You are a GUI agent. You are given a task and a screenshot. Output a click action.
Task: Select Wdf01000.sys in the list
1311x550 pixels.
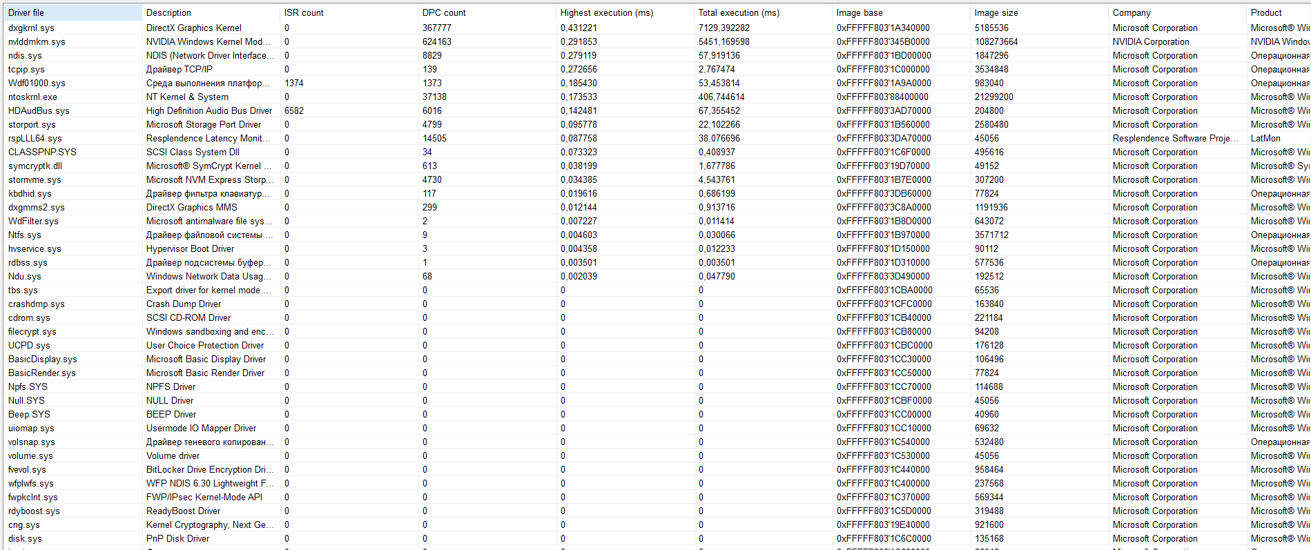(37, 83)
